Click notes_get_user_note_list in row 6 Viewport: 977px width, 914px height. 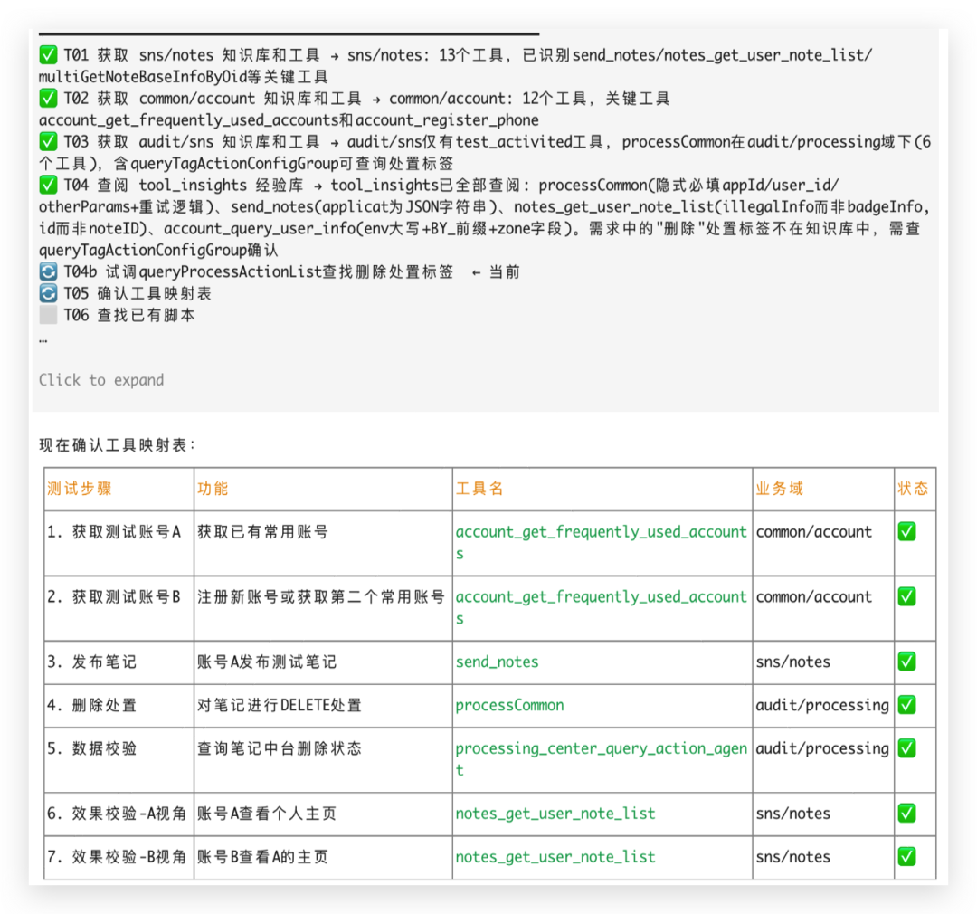pyautogui.click(x=555, y=814)
